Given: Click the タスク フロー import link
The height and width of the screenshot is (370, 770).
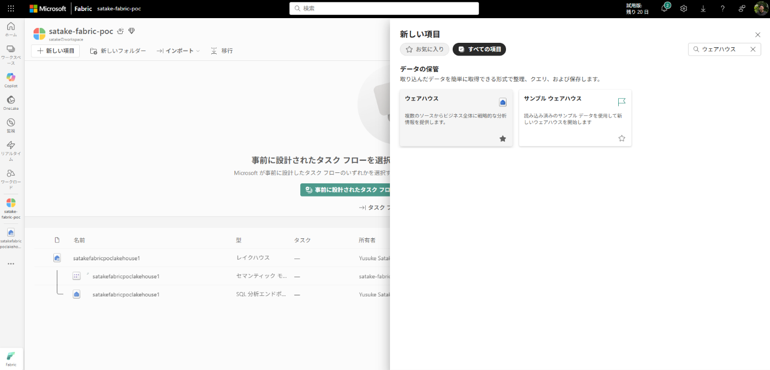Looking at the screenshot, I should (375, 208).
